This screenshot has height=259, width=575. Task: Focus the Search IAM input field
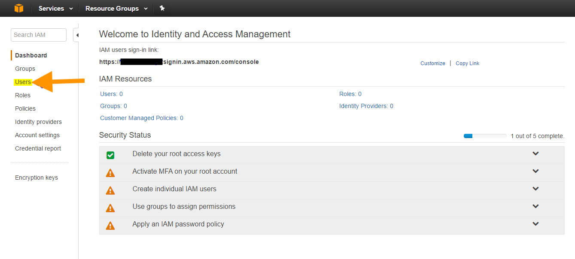pyautogui.click(x=39, y=35)
